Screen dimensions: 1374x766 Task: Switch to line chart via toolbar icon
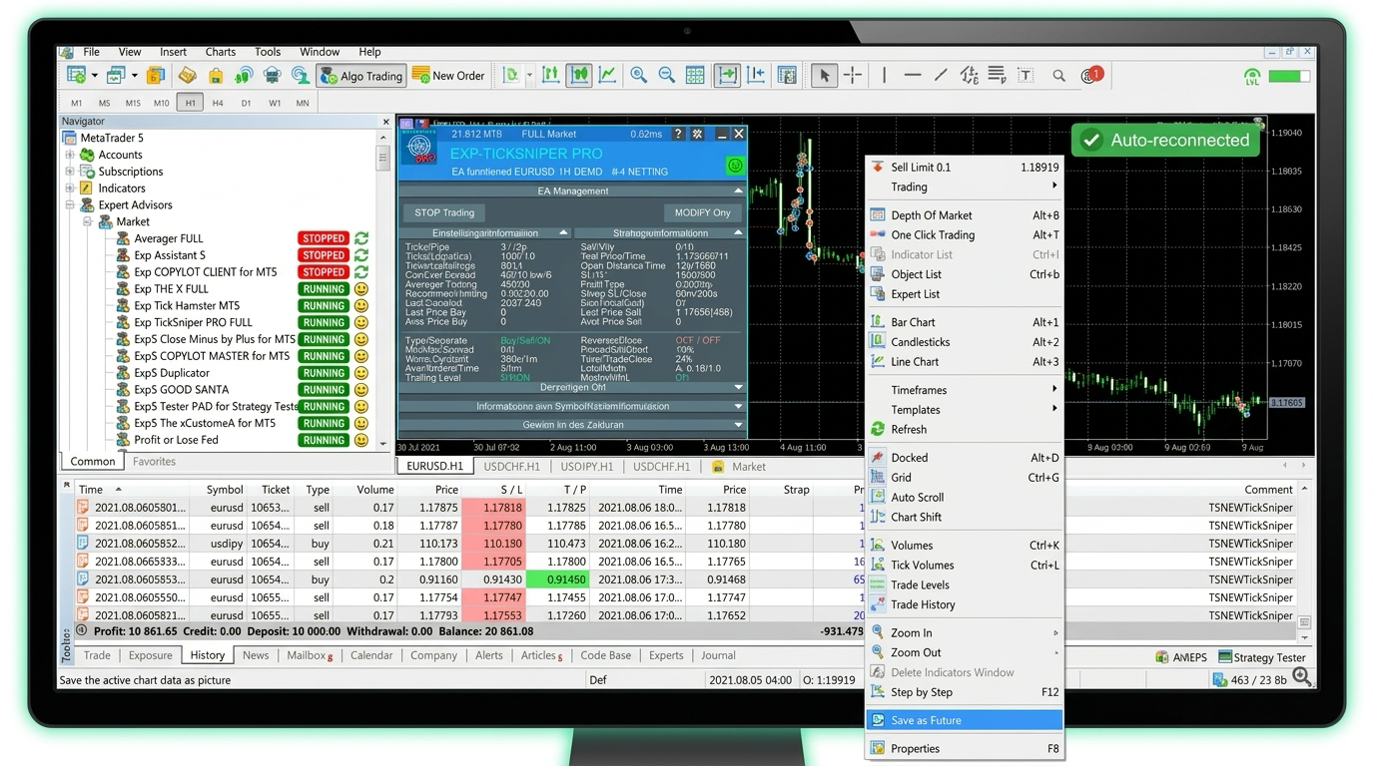coord(607,75)
